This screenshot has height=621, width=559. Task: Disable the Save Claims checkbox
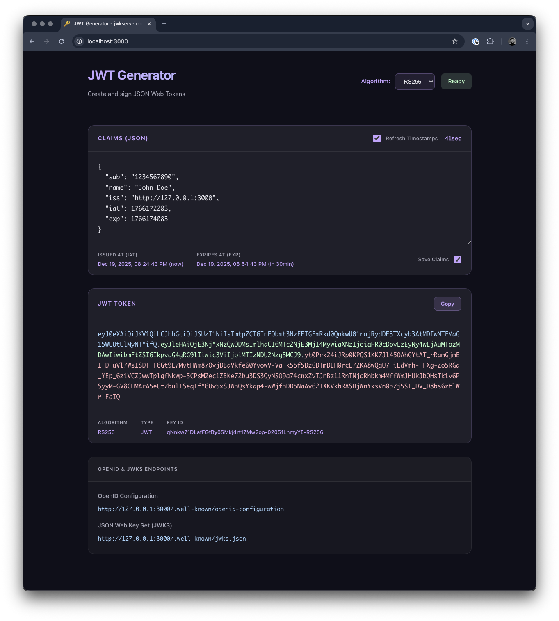click(458, 259)
